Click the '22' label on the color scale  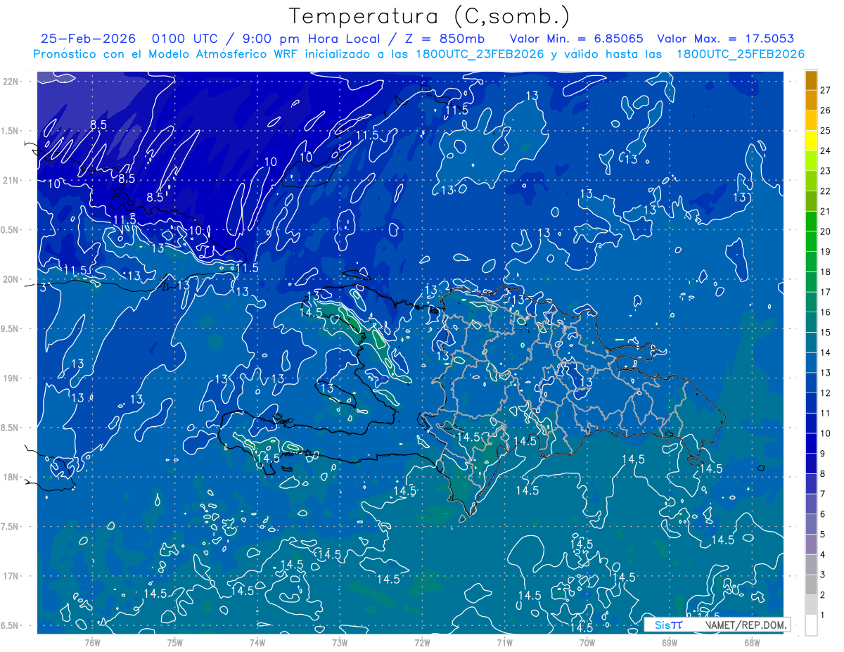click(x=826, y=191)
